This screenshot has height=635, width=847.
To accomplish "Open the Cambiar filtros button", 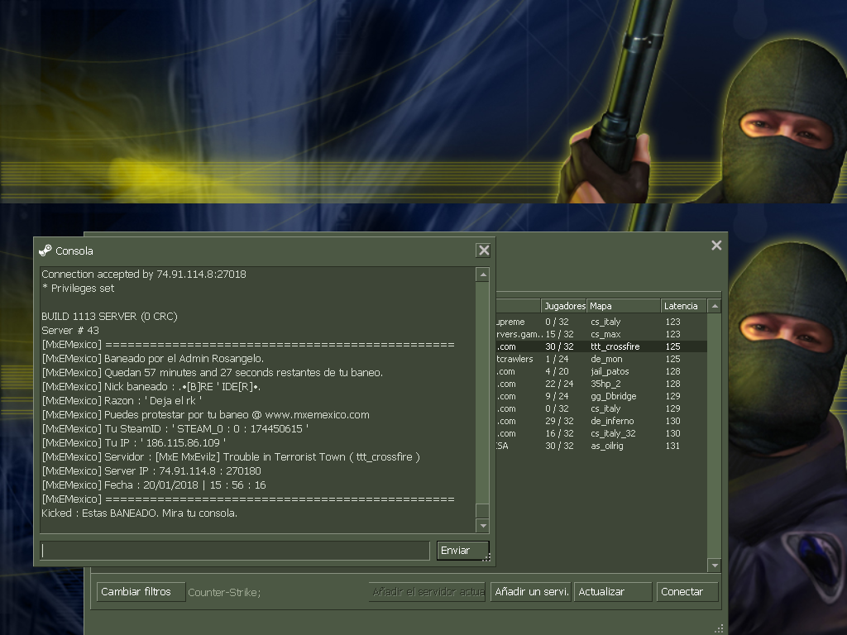I will coord(141,592).
